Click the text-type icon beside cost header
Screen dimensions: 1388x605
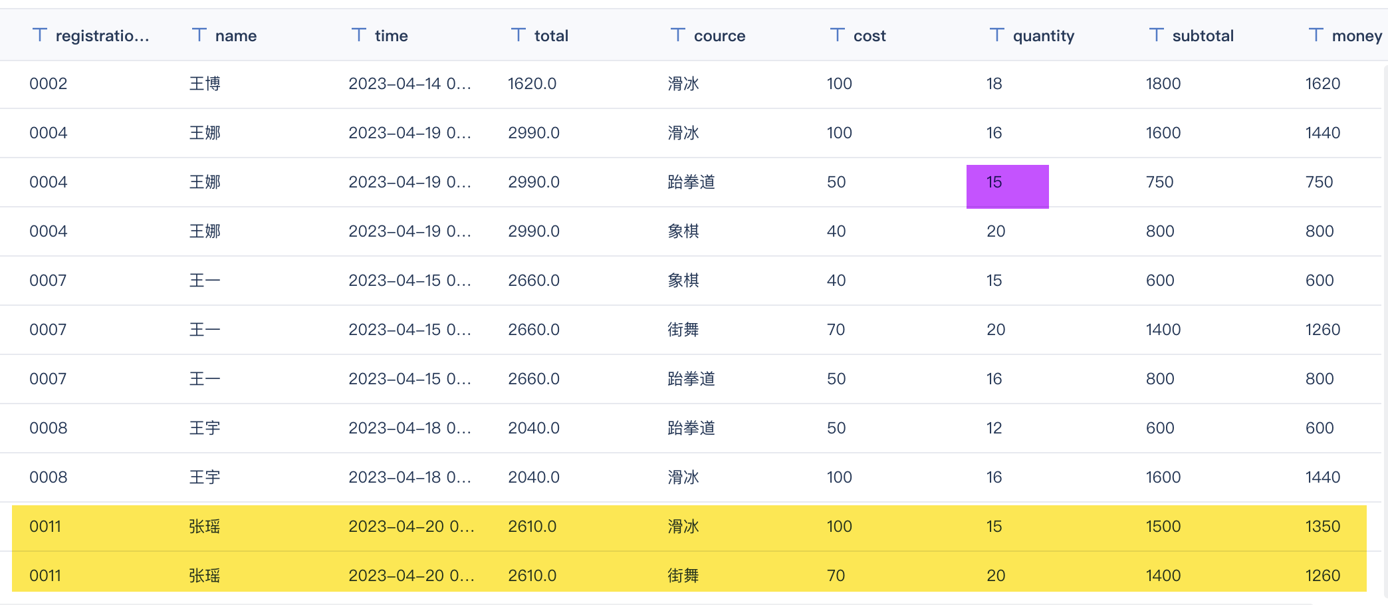pos(838,35)
